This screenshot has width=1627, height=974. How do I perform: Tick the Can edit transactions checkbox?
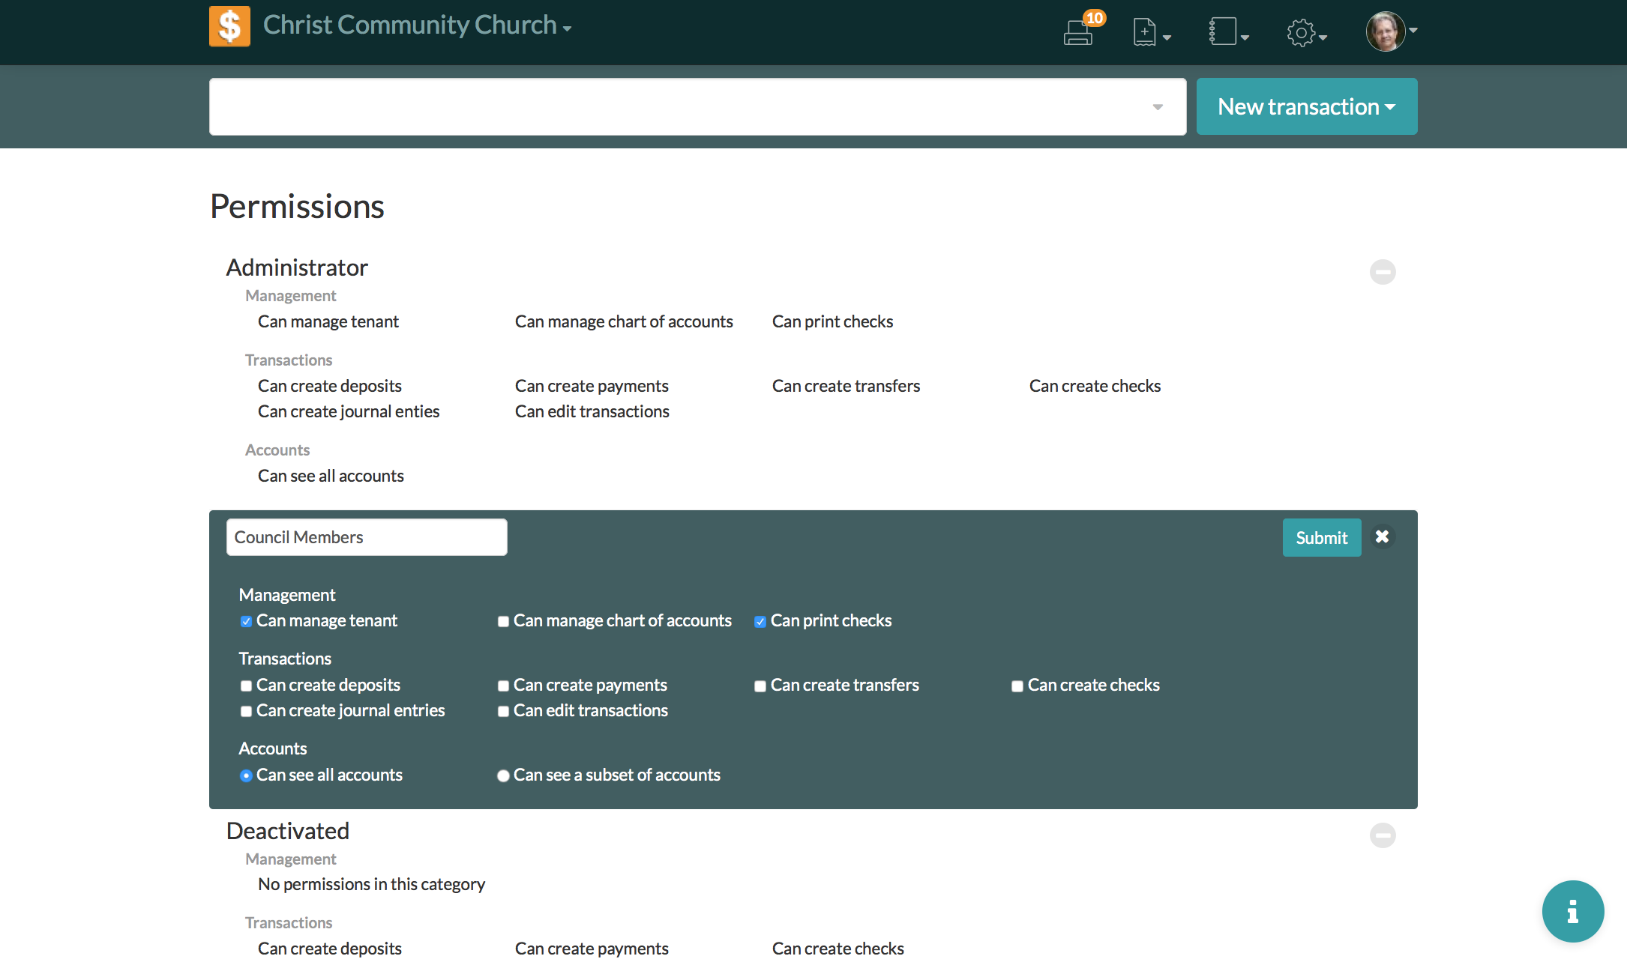[x=503, y=712]
